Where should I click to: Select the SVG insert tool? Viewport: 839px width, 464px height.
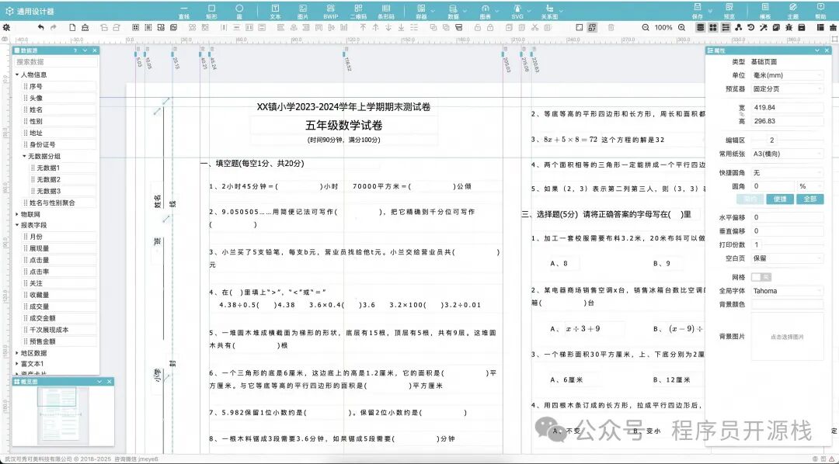pyautogui.click(x=519, y=10)
